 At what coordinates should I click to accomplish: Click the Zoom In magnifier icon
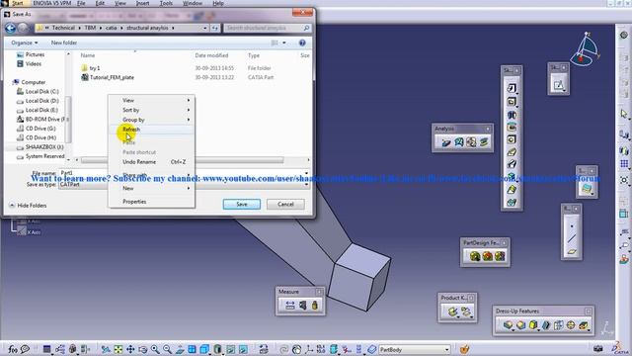[155, 349]
